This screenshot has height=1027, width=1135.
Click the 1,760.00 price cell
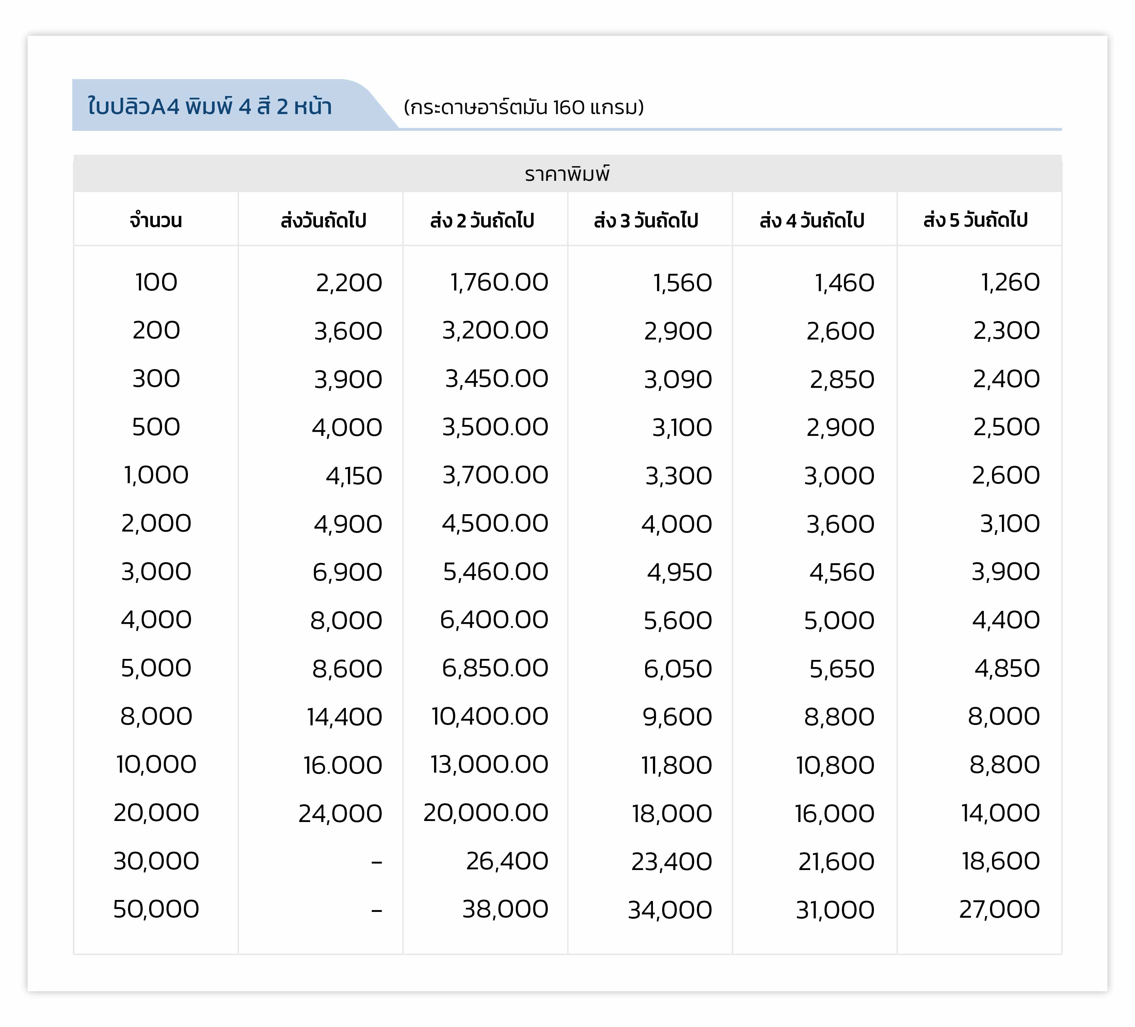(499, 282)
